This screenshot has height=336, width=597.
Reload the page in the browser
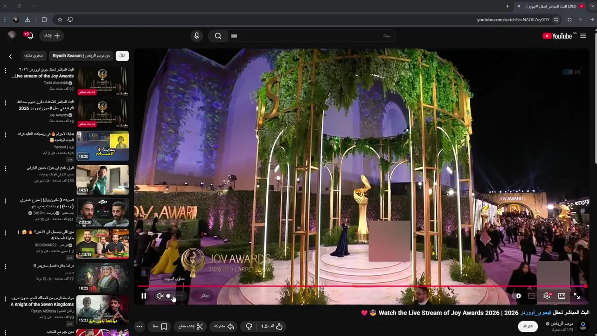point(569,20)
